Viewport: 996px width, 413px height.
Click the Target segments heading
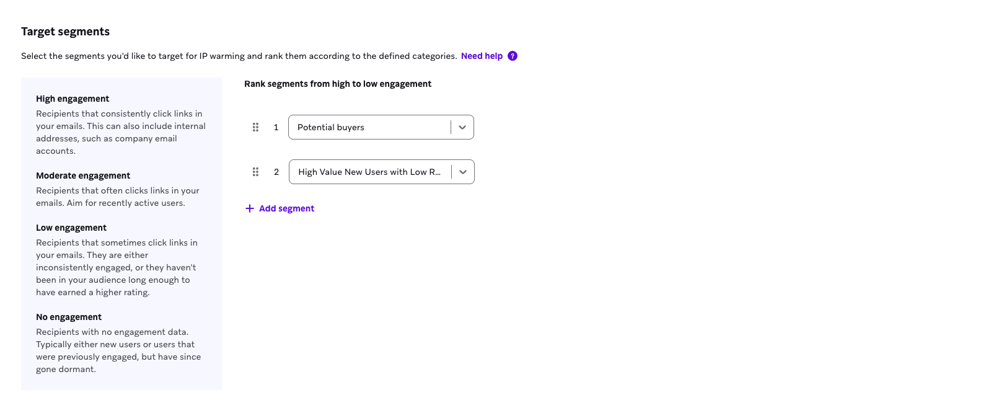pos(65,32)
